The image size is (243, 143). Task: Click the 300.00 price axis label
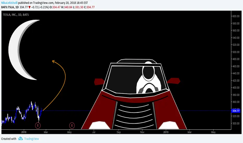236,123
